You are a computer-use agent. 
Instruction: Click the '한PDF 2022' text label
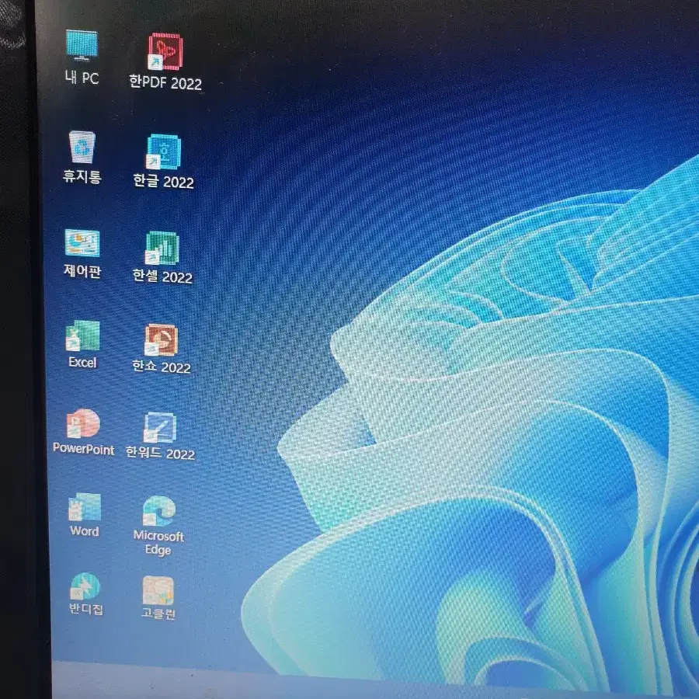(165, 82)
